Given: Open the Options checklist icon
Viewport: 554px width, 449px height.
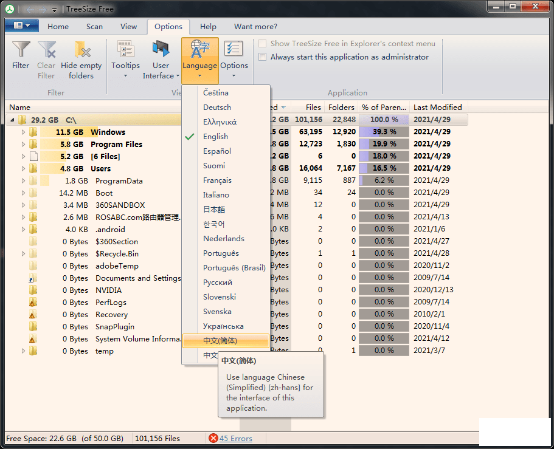Looking at the screenshot, I should point(234,49).
